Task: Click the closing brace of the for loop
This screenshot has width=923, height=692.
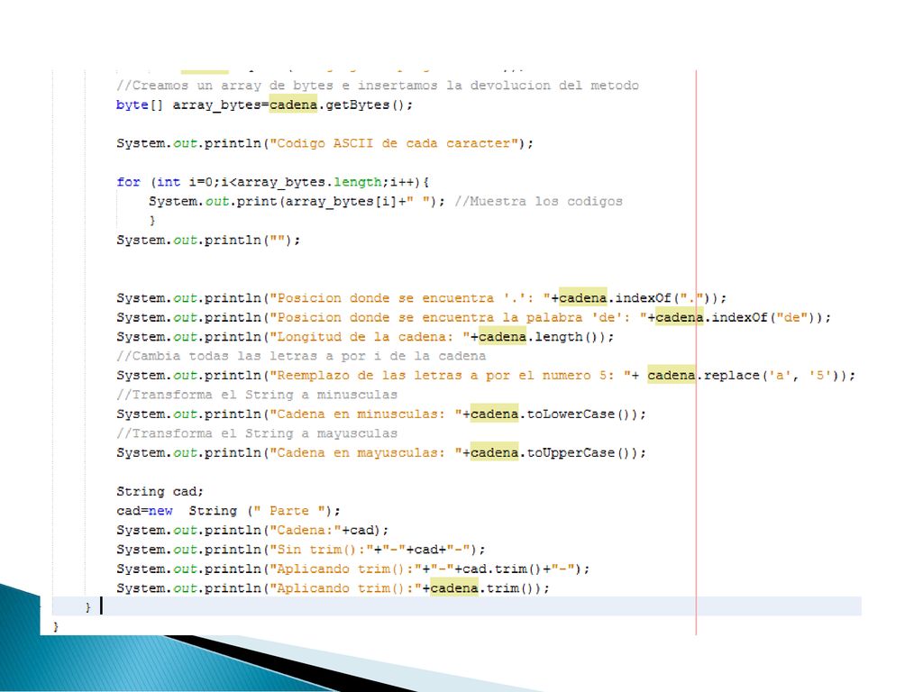Action: click(x=151, y=221)
